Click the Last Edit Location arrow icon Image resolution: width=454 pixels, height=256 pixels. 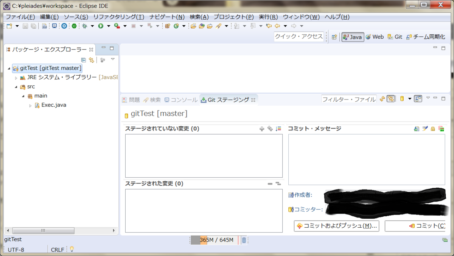point(269,26)
